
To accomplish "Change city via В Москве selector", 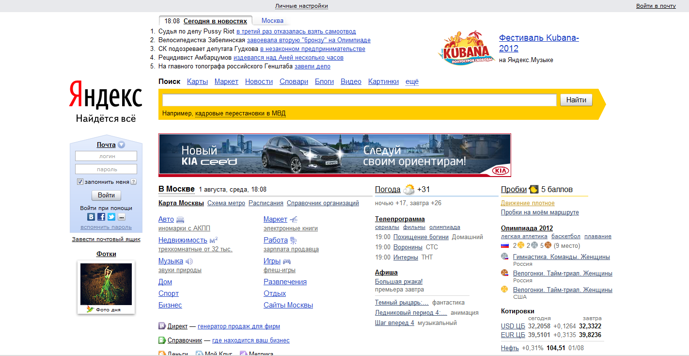I will coord(176,189).
